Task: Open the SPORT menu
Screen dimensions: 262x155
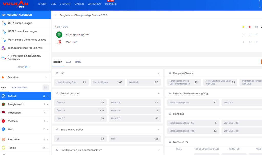Action: pyautogui.click(x=42, y=4)
